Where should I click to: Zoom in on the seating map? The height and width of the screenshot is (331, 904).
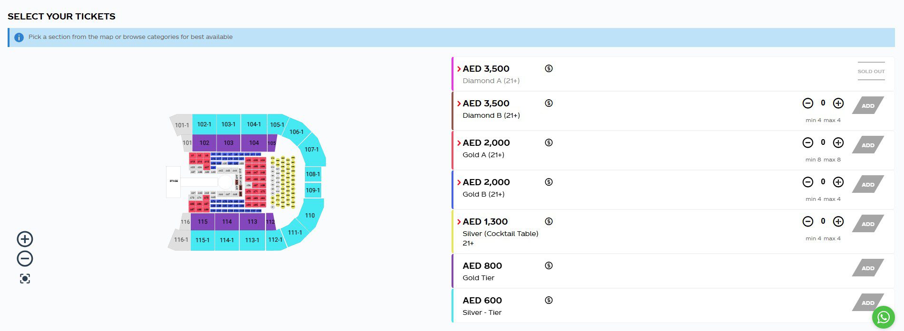tap(25, 239)
